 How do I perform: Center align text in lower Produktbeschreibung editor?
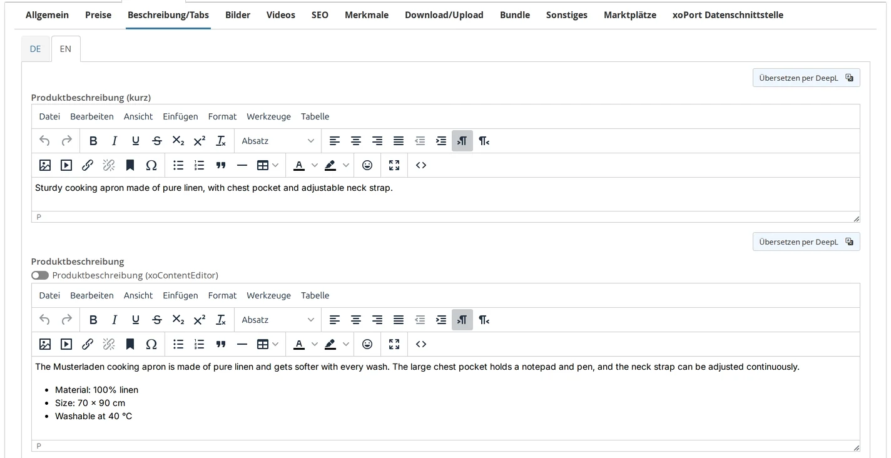click(x=356, y=320)
